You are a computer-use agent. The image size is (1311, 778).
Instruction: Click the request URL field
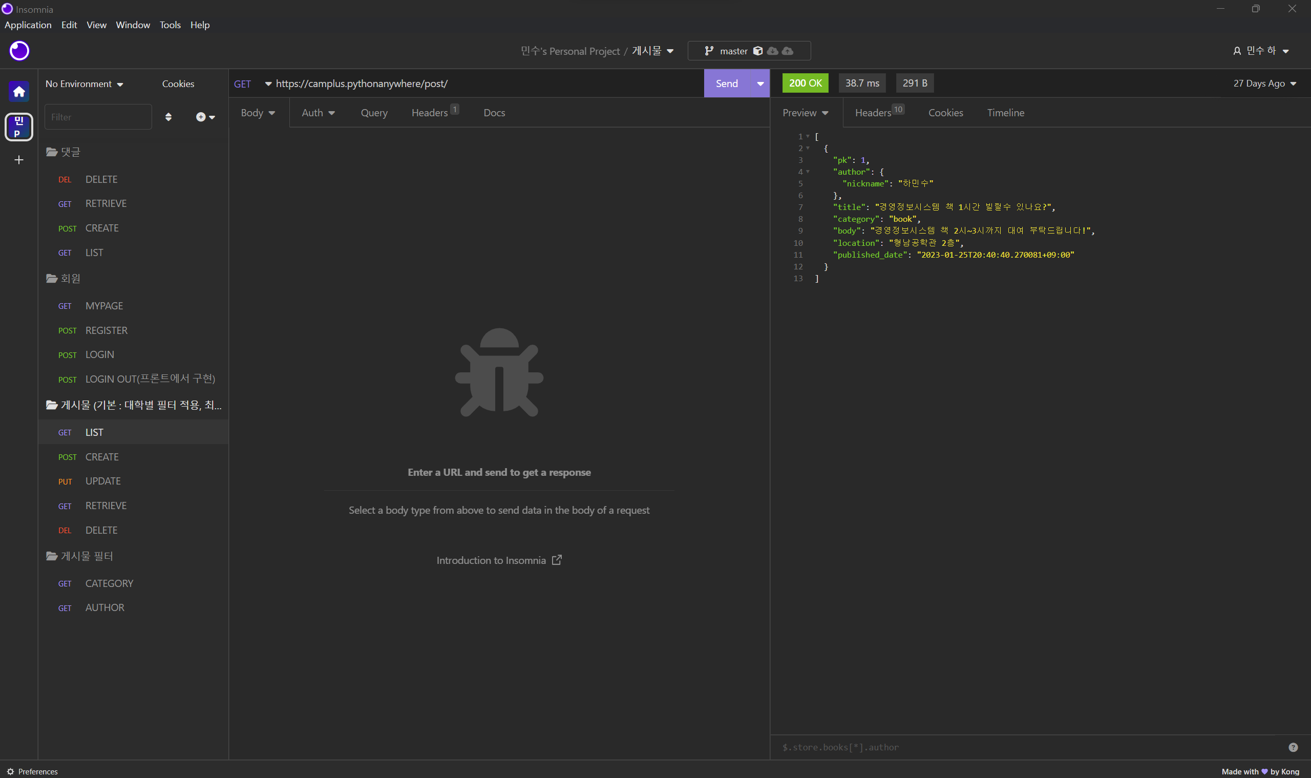pos(487,83)
